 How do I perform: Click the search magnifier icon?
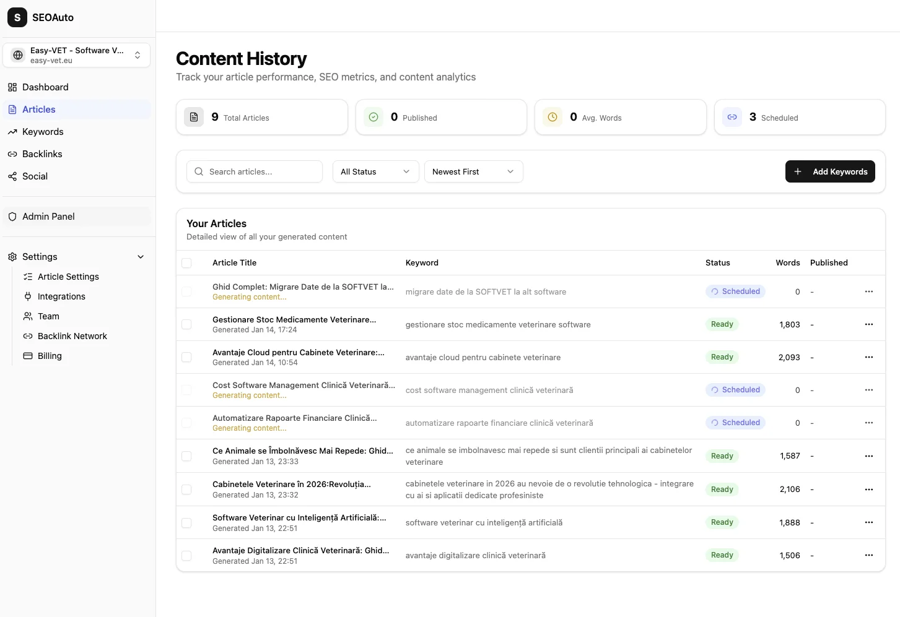[199, 171]
